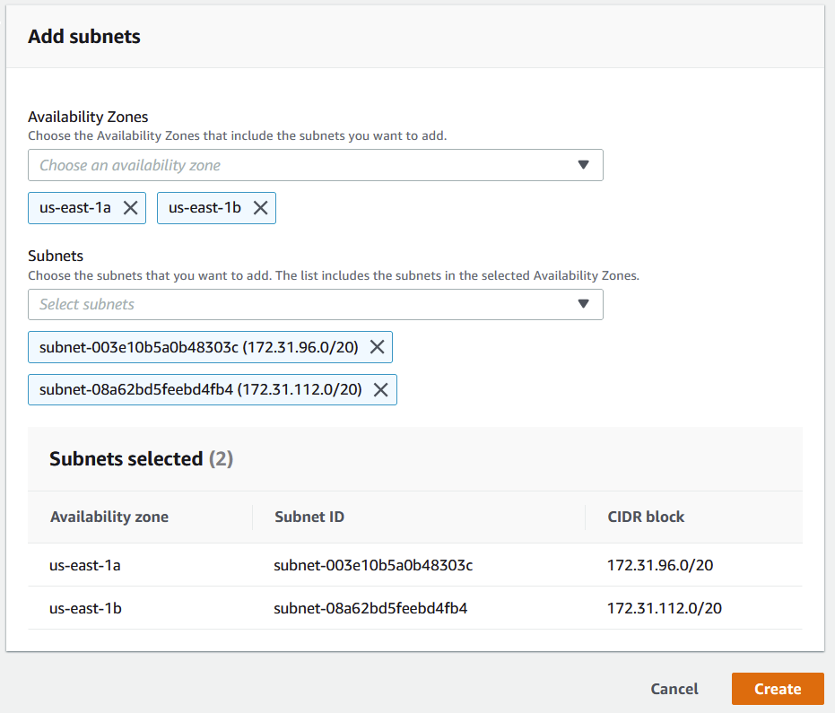Expand the Availability Zones dropdown arrow

click(x=583, y=165)
